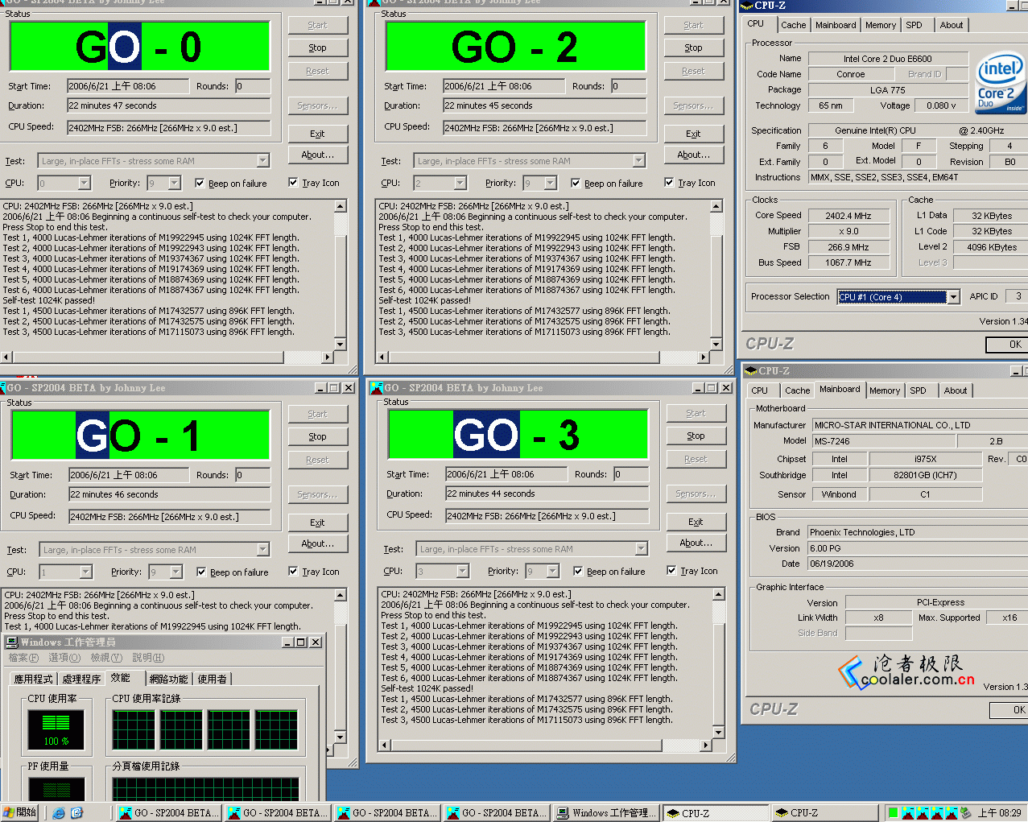Select the 處理程序 tab in Task Manager

click(x=80, y=679)
